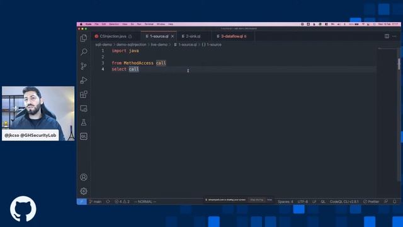
Task: Open the CodeQL QL view
Action: (x=84, y=136)
